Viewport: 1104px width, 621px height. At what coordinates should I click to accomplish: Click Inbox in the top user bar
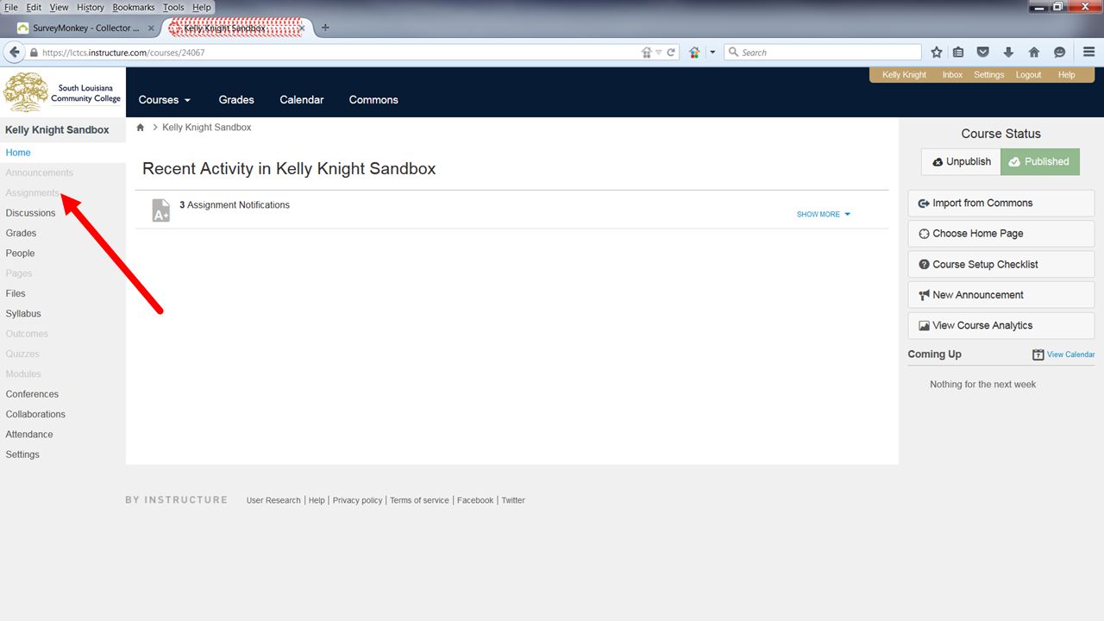coord(952,75)
